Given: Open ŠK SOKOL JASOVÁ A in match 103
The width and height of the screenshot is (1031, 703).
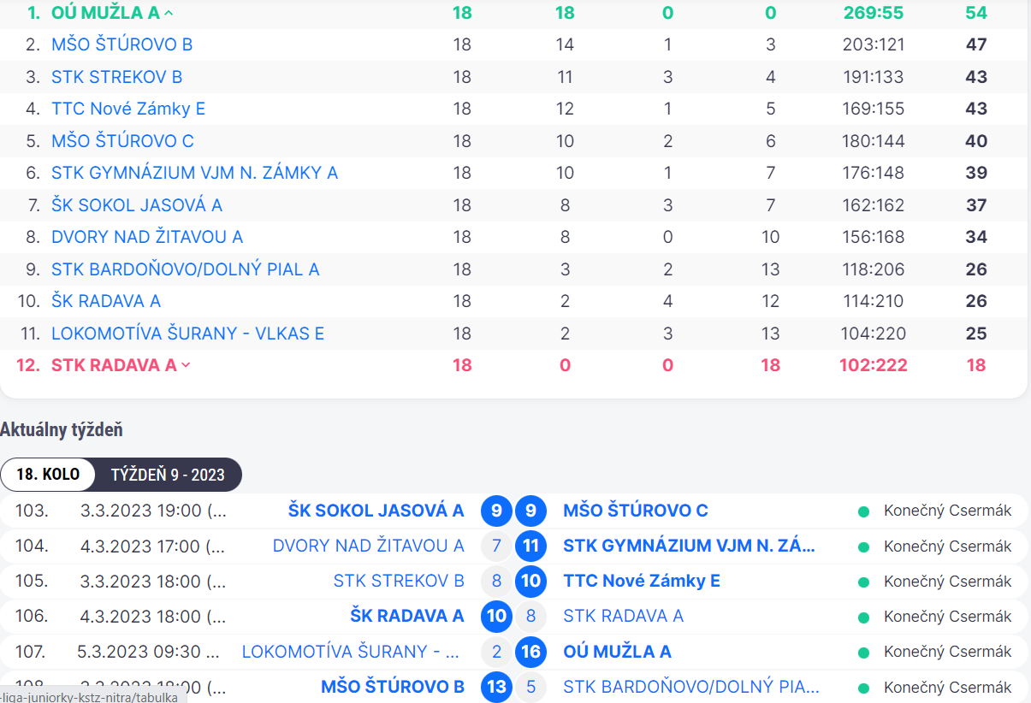Looking at the screenshot, I should click(x=376, y=511).
